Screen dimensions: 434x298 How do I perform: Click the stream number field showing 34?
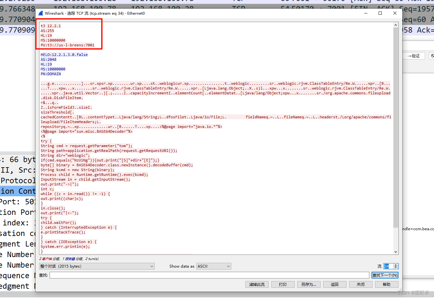pyautogui.click(x=389, y=266)
